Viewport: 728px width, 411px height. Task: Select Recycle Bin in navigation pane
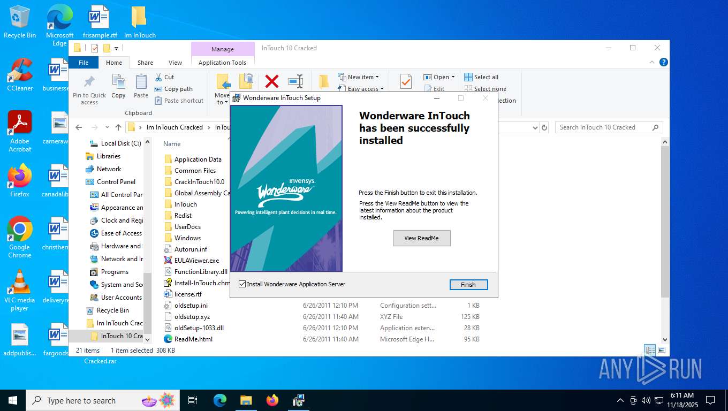[107, 310]
